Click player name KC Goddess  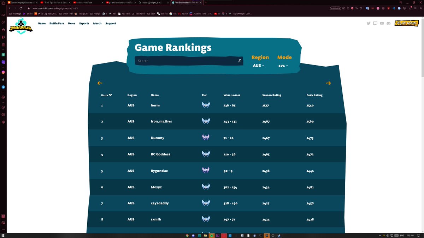160,154
